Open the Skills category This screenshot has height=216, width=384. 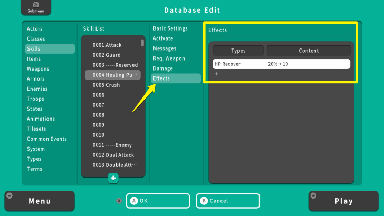[50, 48]
